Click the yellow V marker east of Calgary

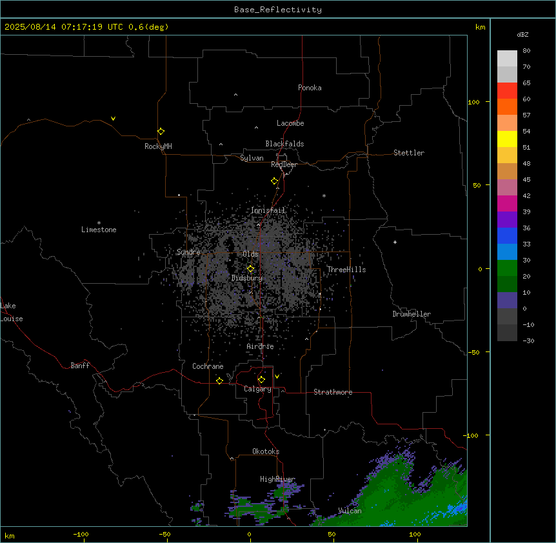[x=277, y=377]
